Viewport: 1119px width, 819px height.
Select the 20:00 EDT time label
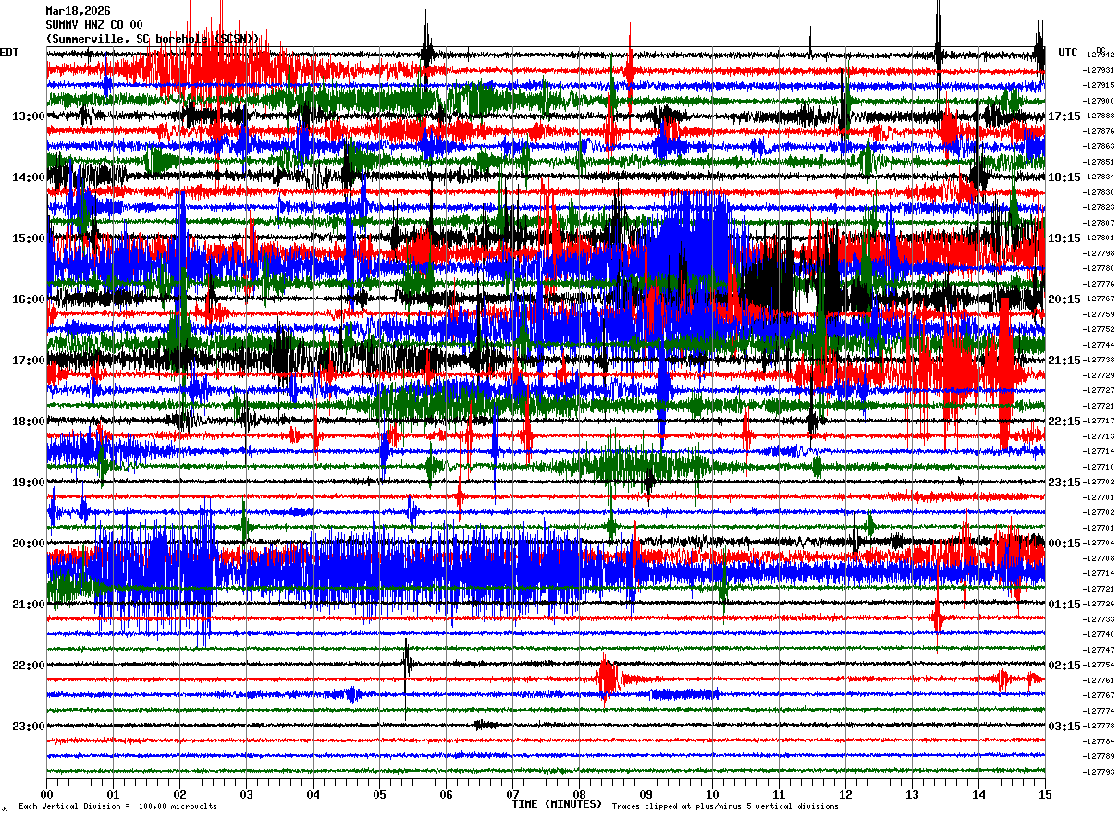(29, 544)
